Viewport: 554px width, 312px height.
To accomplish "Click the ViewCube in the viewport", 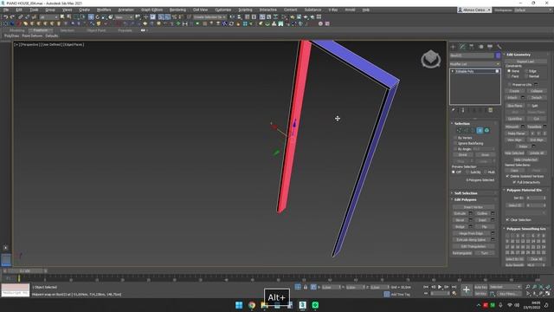I will (x=431, y=59).
